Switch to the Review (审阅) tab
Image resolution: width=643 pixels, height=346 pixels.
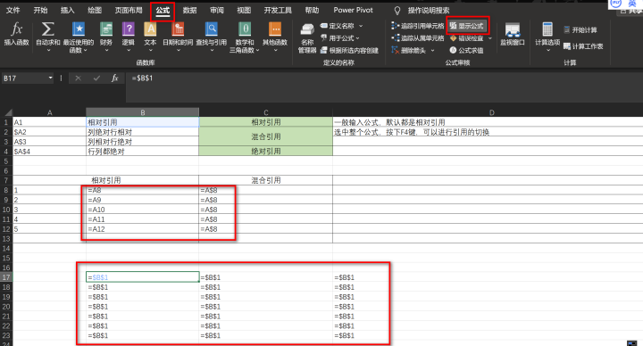(216, 10)
